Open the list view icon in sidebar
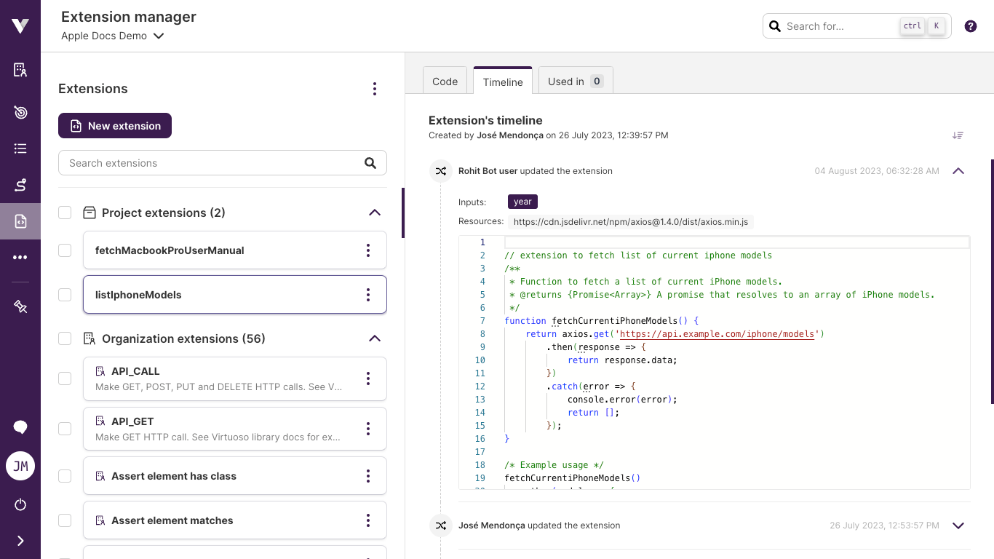 pyautogui.click(x=20, y=148)
